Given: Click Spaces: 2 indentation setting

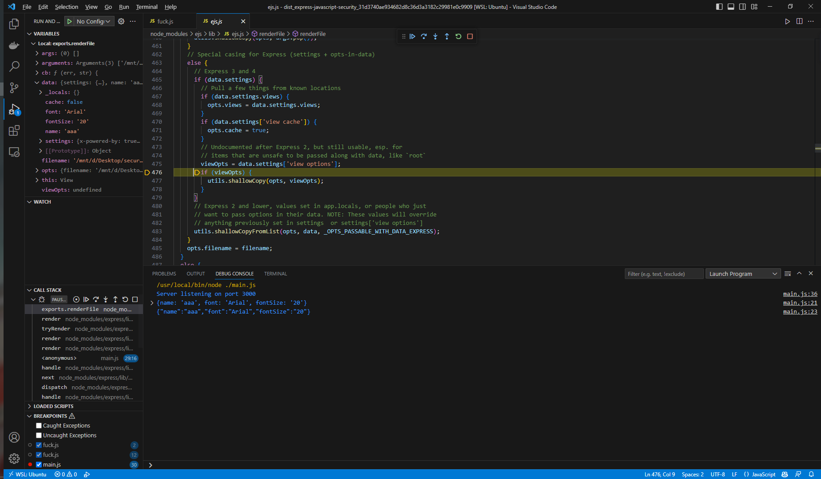Looking at the screenshot, I should (x=693, y=474).
